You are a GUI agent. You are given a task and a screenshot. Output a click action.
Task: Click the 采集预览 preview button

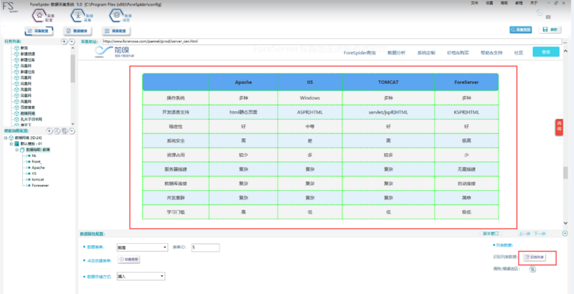point(521,29)
